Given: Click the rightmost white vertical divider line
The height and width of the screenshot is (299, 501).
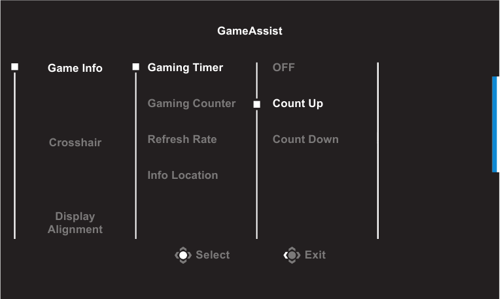Looking at the screenshot, I should coord(378,150).
